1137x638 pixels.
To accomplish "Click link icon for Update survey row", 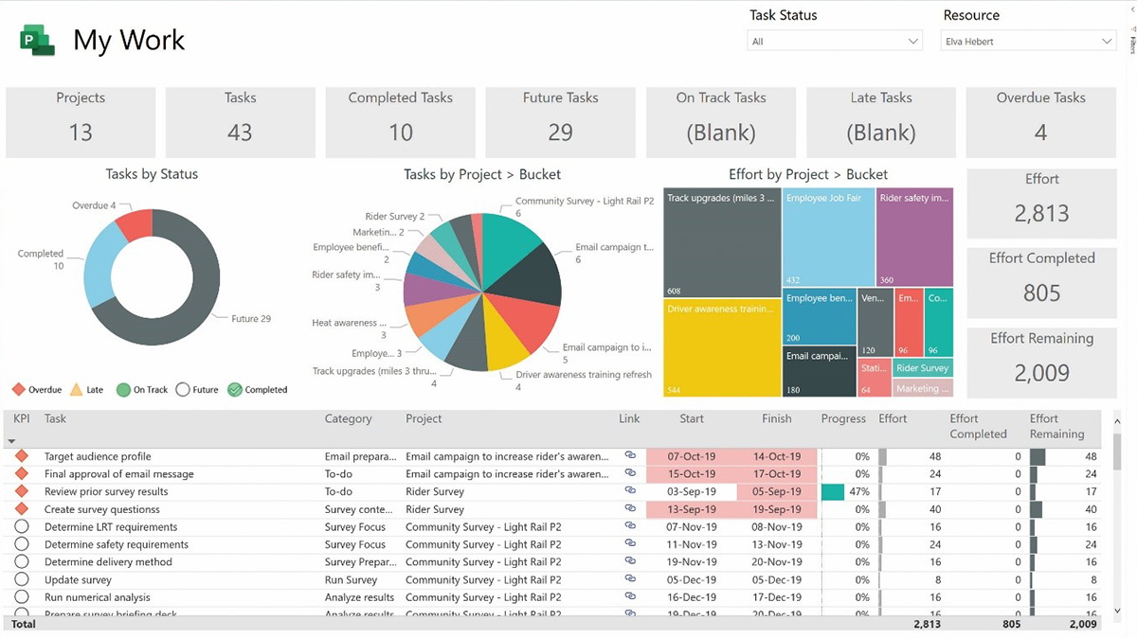I will pos(630,579).
